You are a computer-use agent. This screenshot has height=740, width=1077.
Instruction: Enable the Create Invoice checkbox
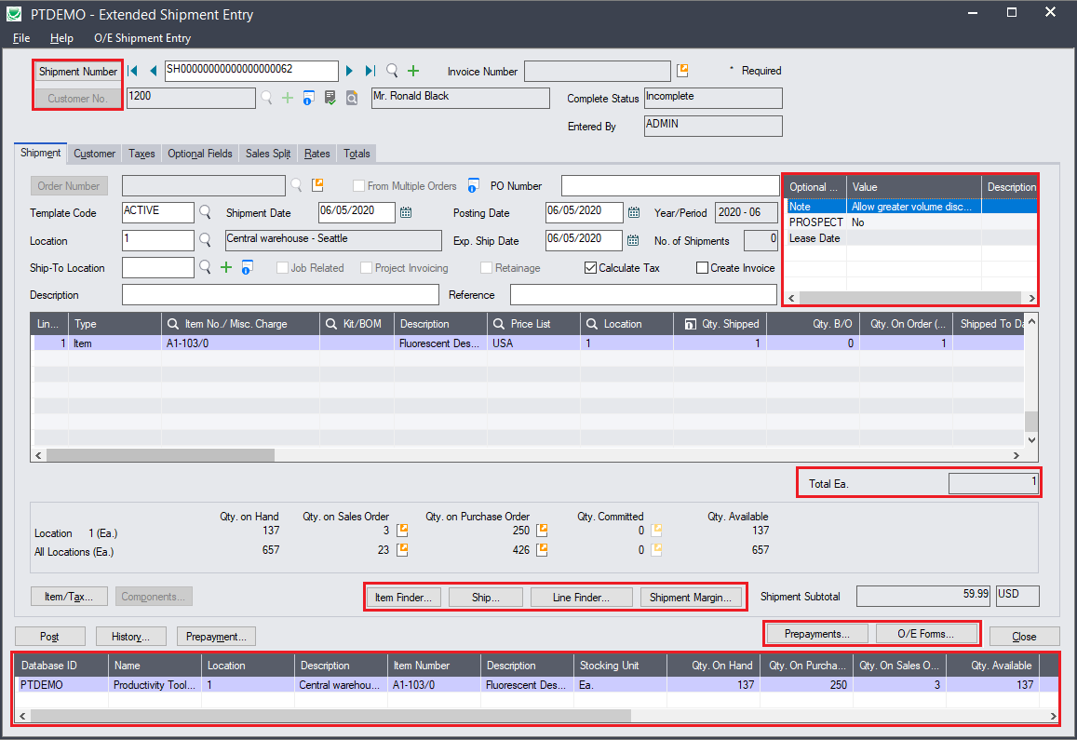[x=702, y=268]
